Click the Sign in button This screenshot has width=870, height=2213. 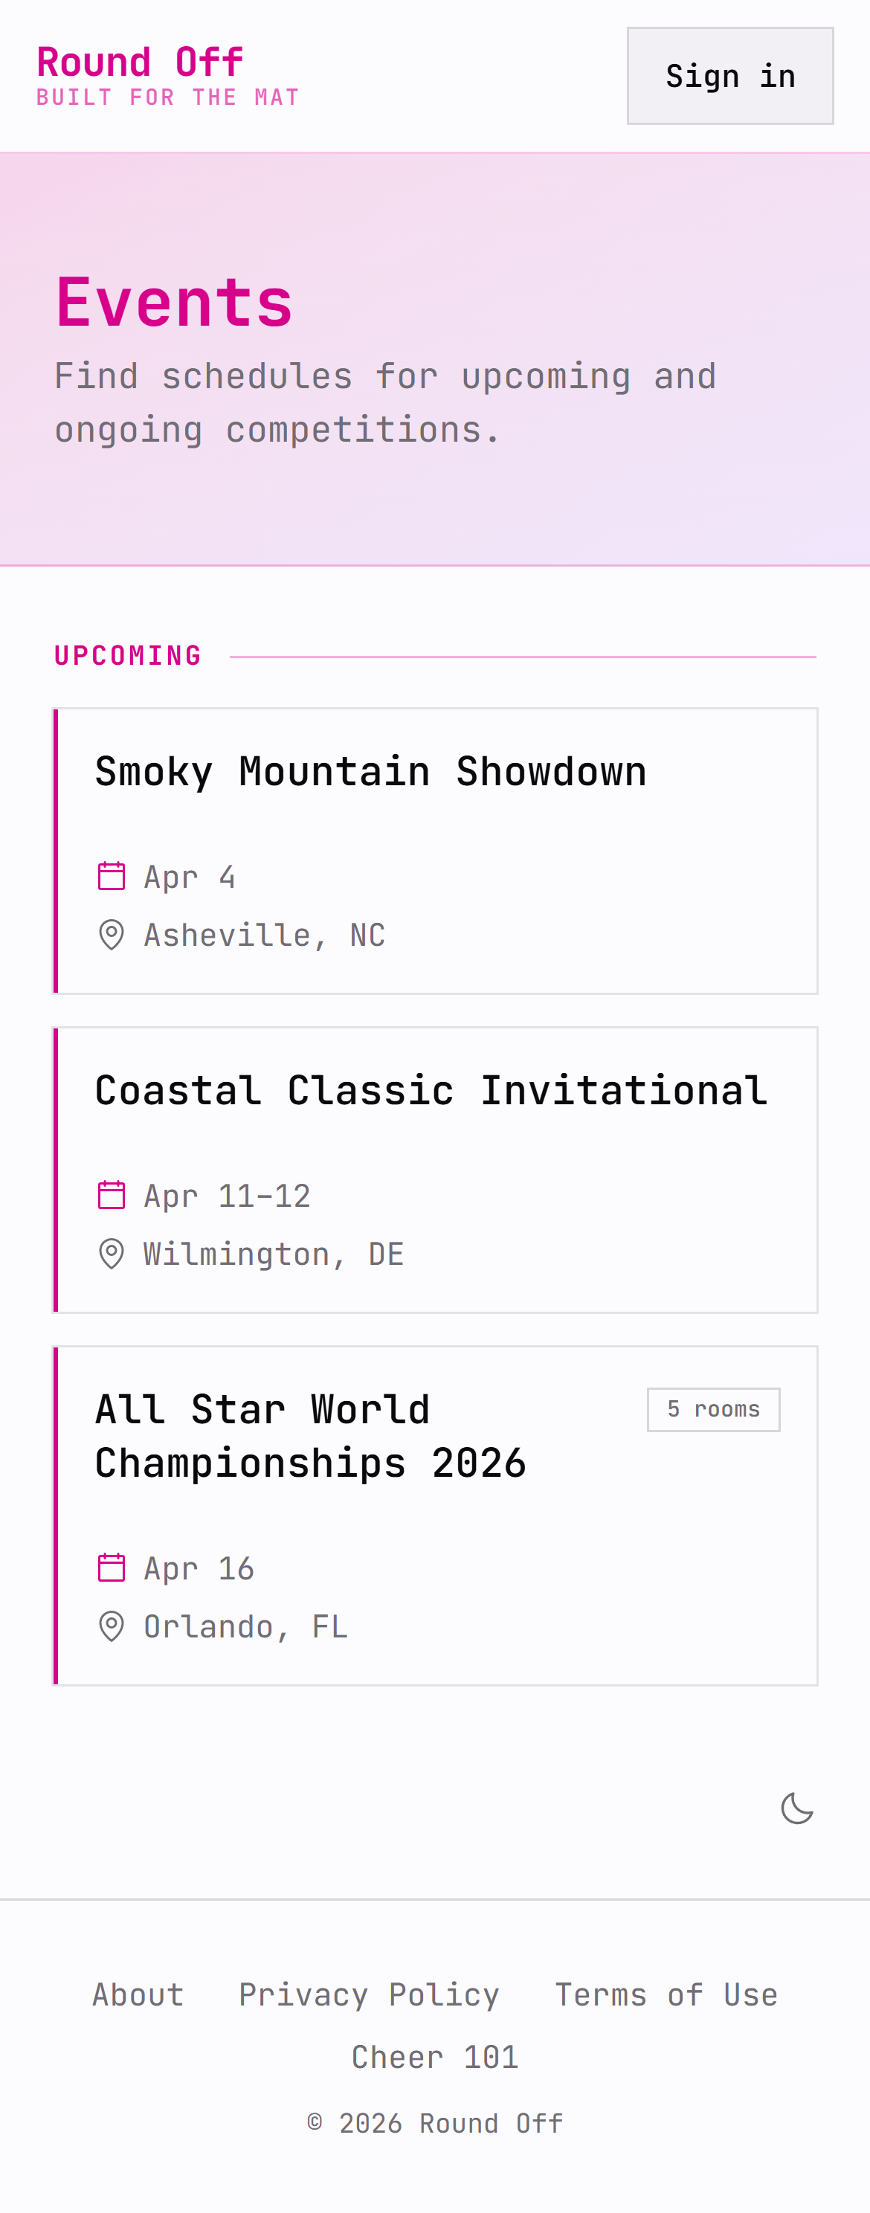[730, 76]
